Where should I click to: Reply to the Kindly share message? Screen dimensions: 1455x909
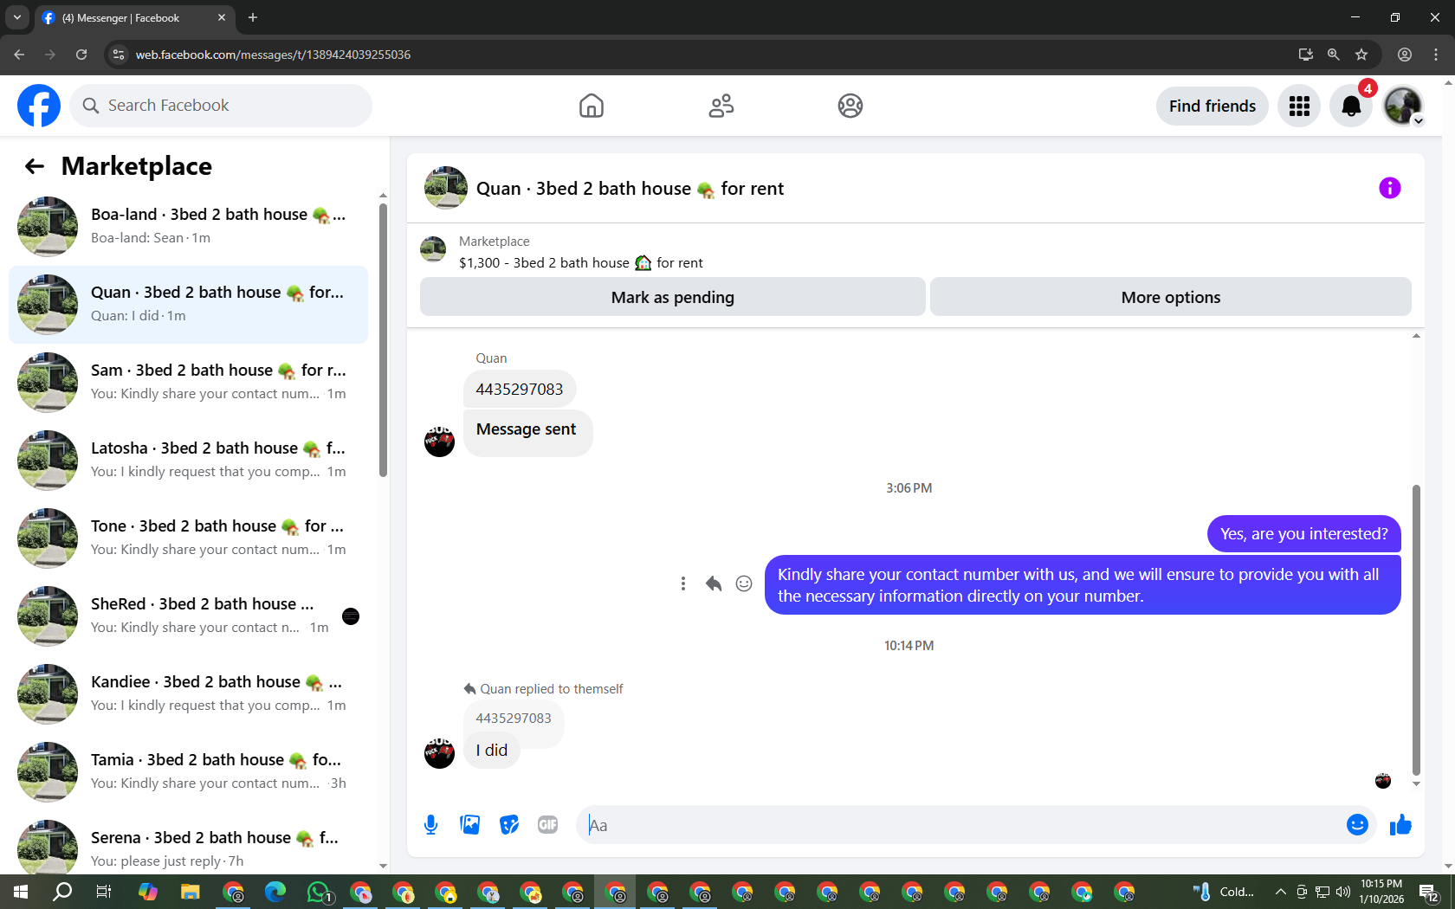click(x=714, y=583)
